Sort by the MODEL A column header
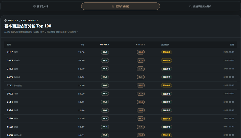241x138 pixels. coord(105,45)
